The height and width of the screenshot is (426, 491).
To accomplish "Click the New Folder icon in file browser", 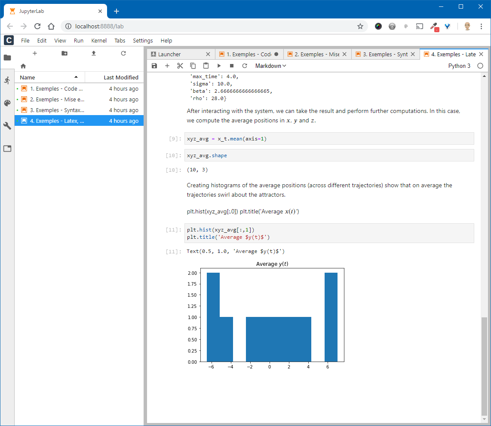I will (x=64, y=53).
